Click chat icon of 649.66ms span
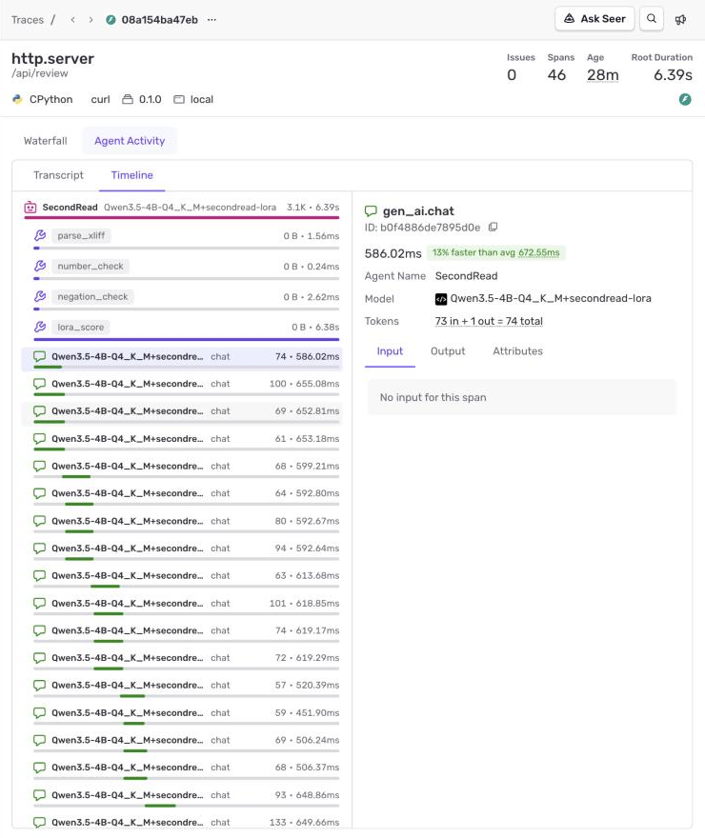Image resolution: width=705 pixels, height=838 pixels. (x=40, y=822)
